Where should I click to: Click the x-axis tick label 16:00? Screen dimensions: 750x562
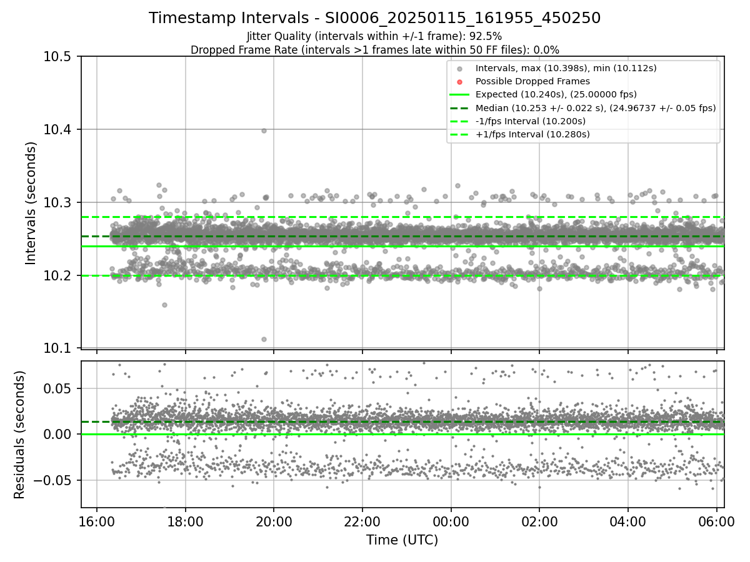[x=96, y=522]
